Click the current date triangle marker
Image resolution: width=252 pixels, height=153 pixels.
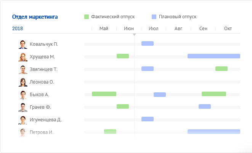click(134, 35)
